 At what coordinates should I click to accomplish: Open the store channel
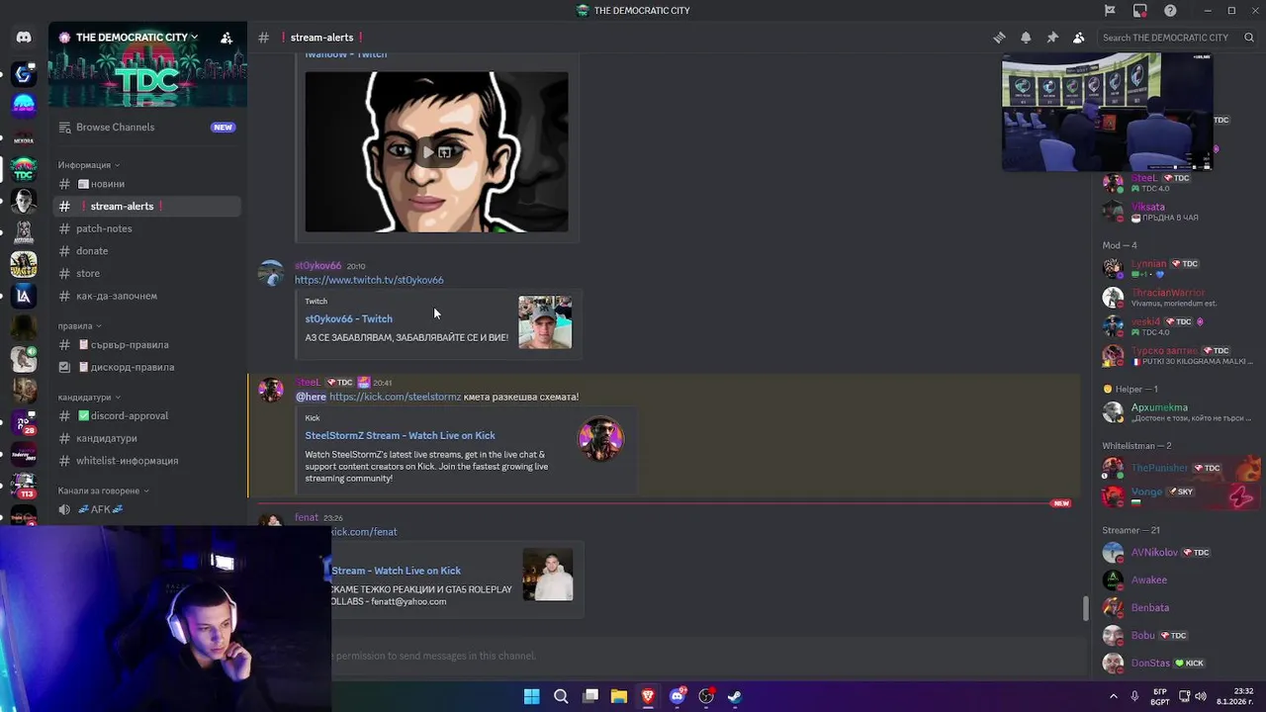point(145,273)
